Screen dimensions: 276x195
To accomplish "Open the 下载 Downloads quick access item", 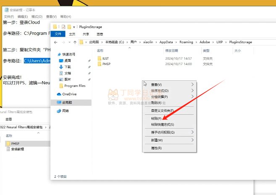I will click(67, 67).
